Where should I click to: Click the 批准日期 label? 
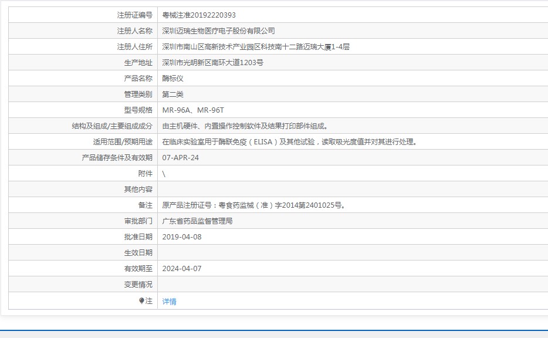tap(138, 237)
